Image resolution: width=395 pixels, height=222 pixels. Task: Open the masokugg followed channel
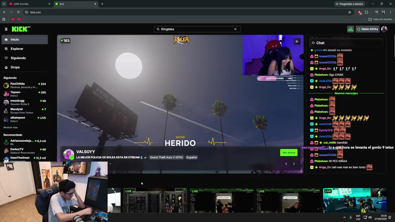(x=25, y=102)
